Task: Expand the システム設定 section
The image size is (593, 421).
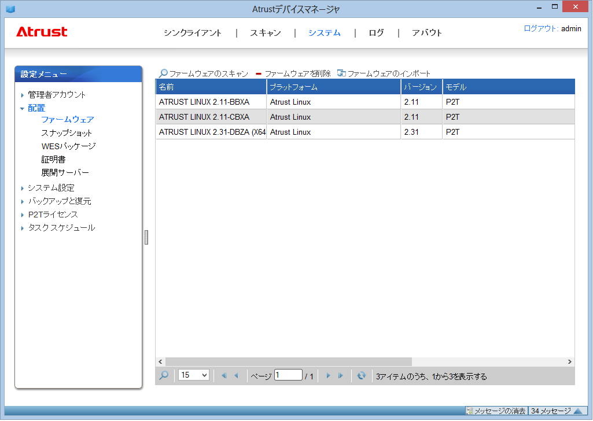Action: pyautogui.click(x=23, y=188)
